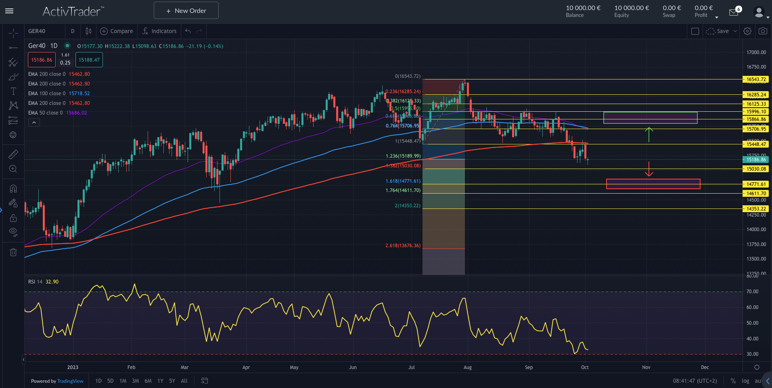
Task: Take a chart snapshot with the camera icon
Action: 763,31
